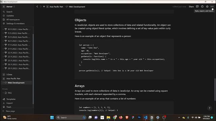216x121 pixels.
Task: Click the Objects heading
Action: click(x=80, y=20)
